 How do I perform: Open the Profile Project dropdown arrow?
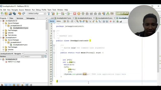coord(71,13)
